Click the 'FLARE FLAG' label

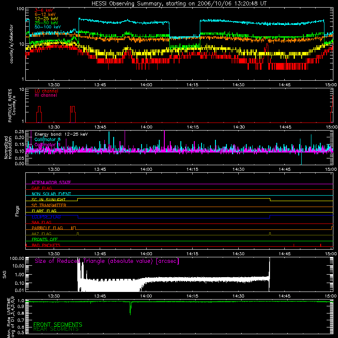(44, 211)
